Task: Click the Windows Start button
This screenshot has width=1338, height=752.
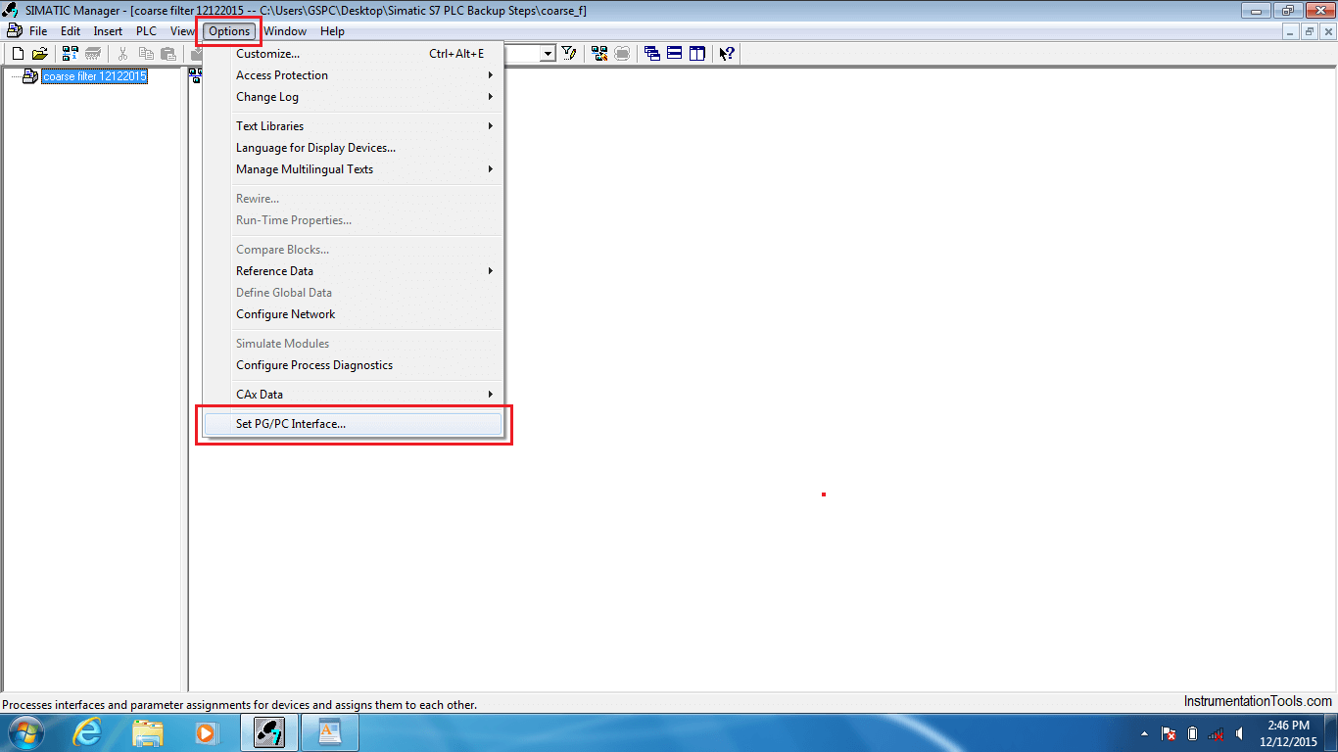Action: click(x=24, y=731)
